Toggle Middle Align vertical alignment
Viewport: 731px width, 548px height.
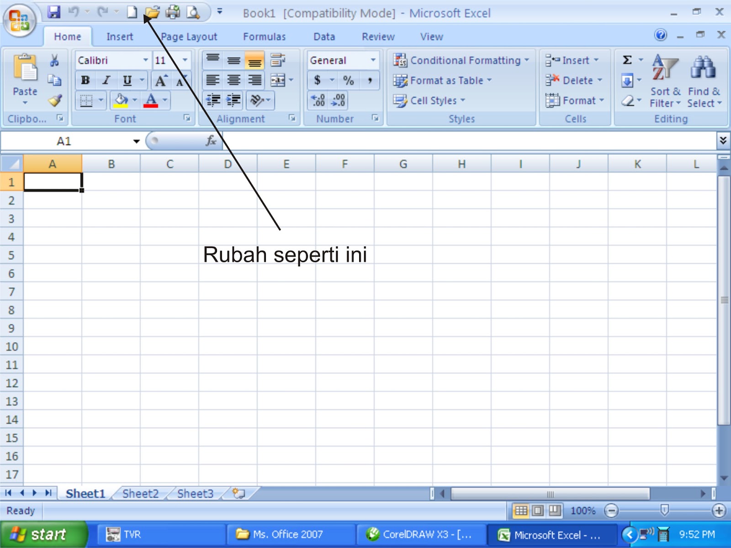coord(233,60)
